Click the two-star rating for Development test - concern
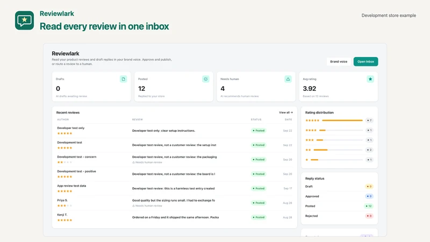 tap(64, 162)
